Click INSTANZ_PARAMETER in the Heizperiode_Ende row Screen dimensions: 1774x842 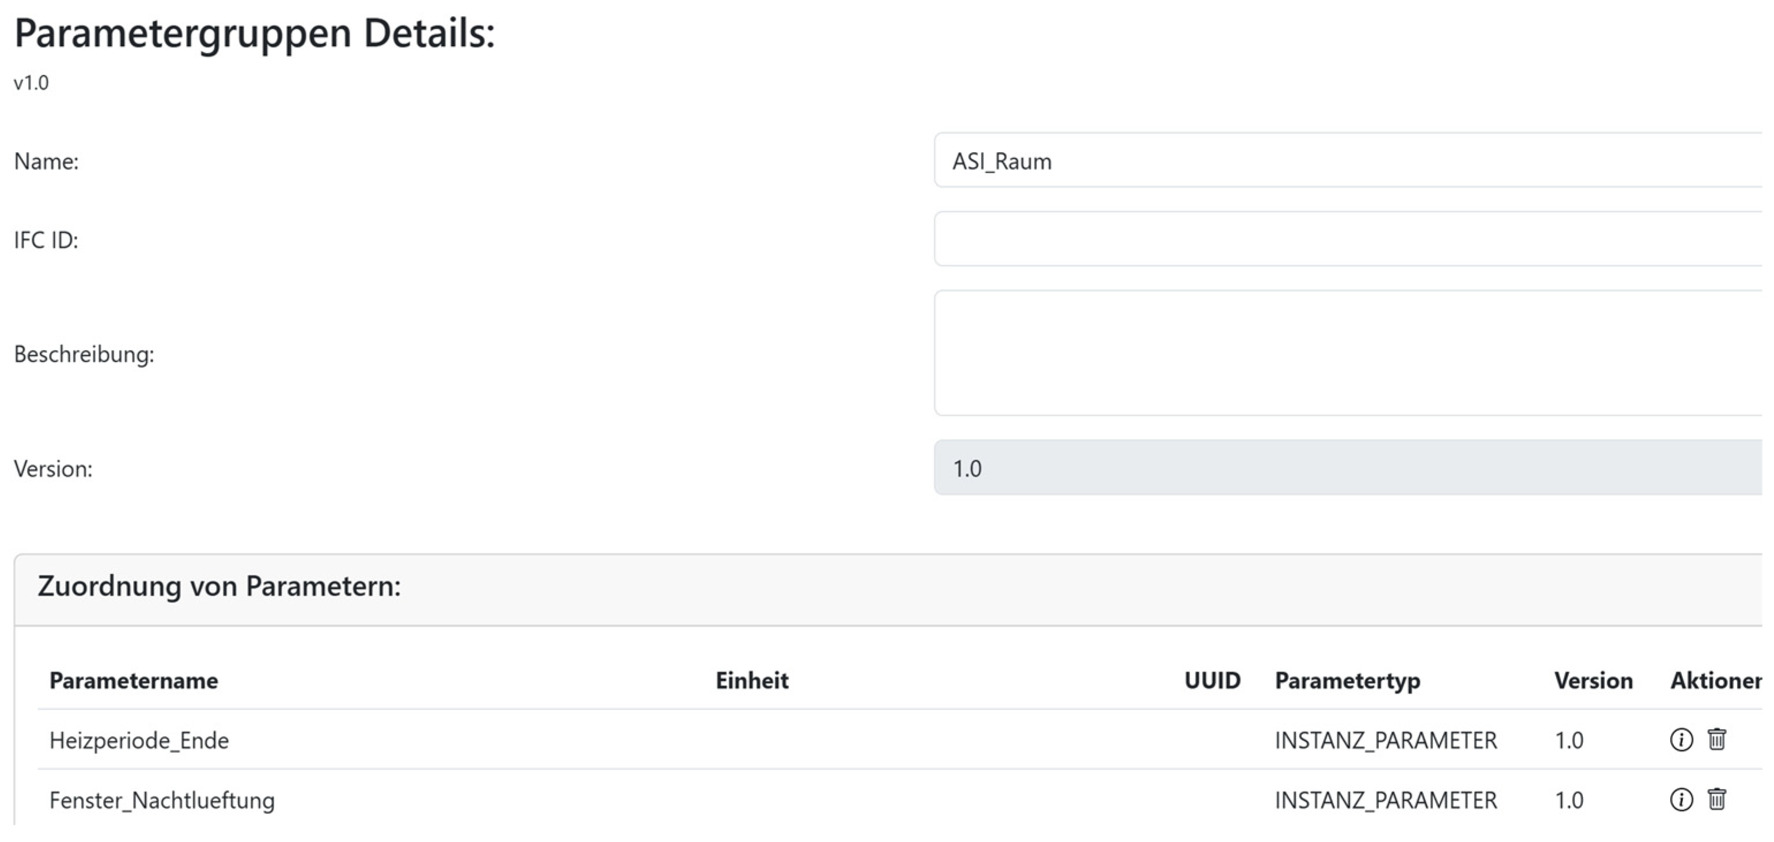coord(1386,740)
